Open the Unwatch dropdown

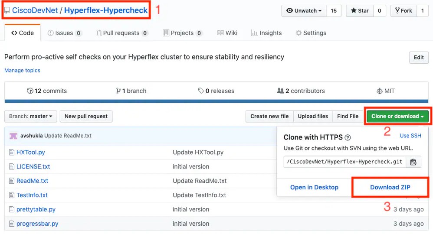pyautogui.click(x=304, y=11)
